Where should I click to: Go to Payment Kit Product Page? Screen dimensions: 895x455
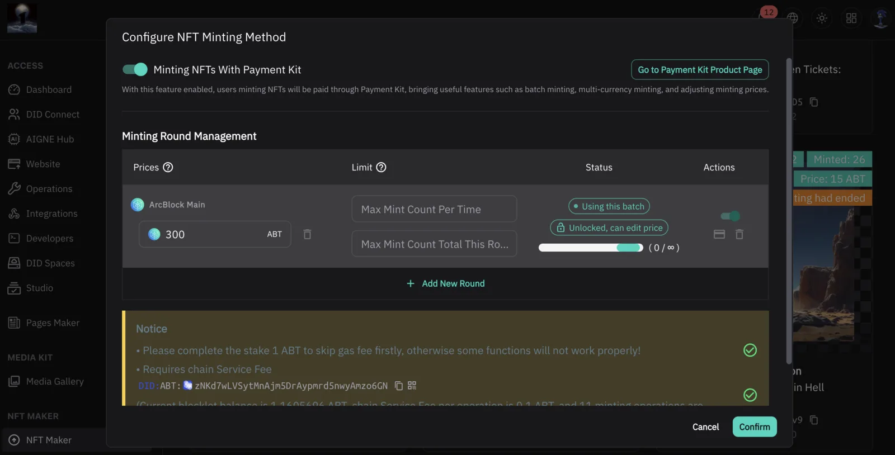[700, 70]
